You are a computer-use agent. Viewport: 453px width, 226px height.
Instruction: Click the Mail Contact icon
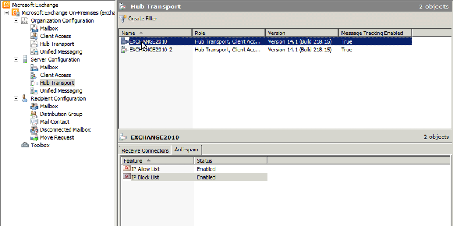35,121
